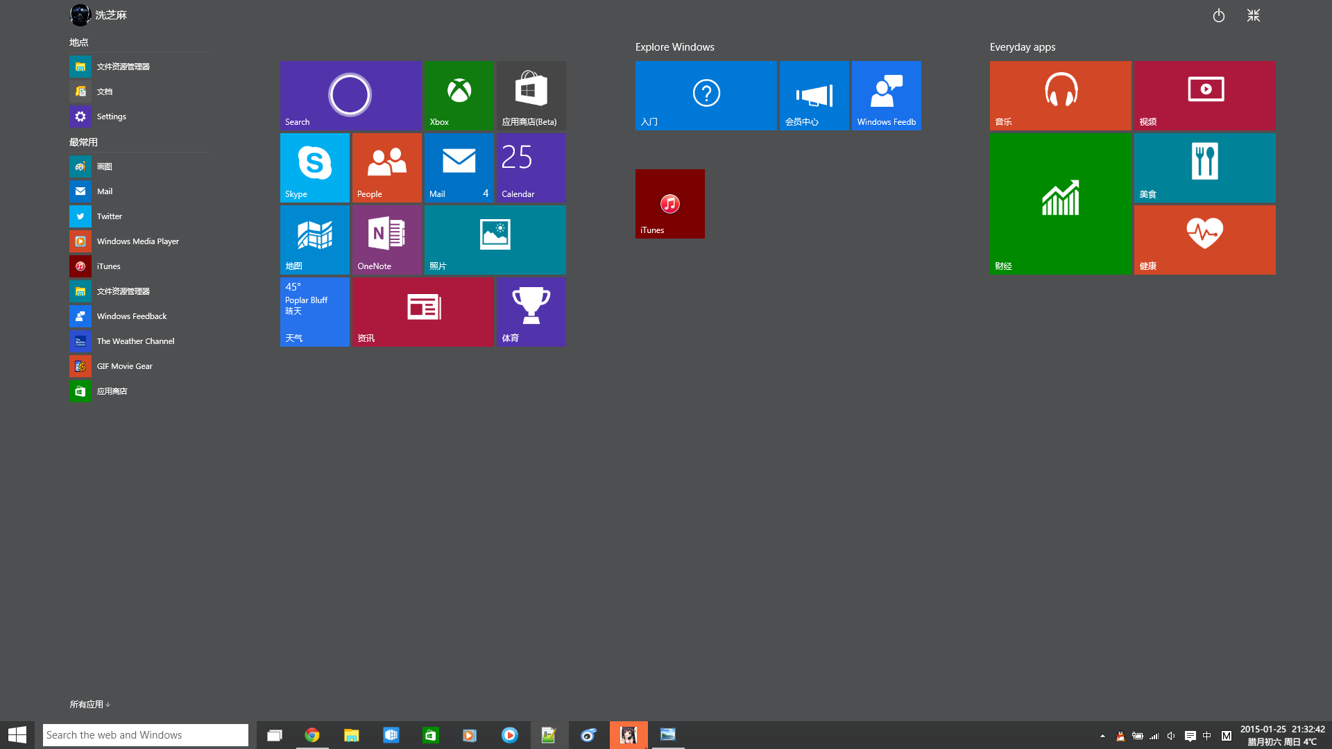Image resolution: width=1332 pixels, height=749 pixels.
Task: Open the 地图 maps tile
Action: [314, 240]
